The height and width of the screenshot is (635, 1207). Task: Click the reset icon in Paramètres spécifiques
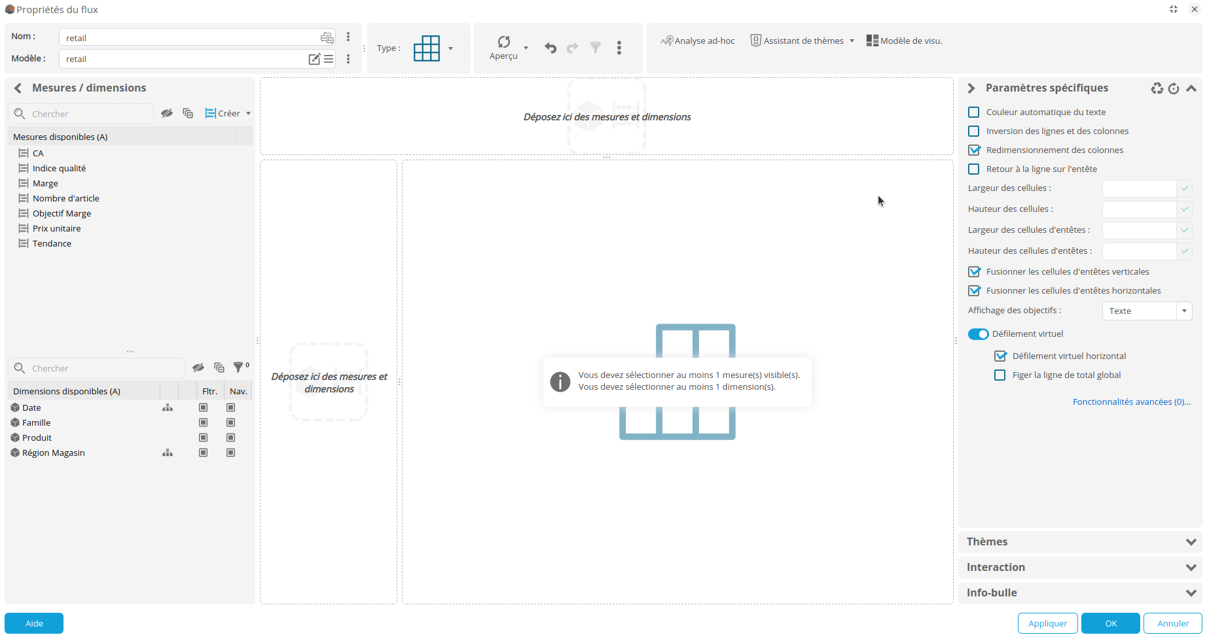(x=1174, y=88)
